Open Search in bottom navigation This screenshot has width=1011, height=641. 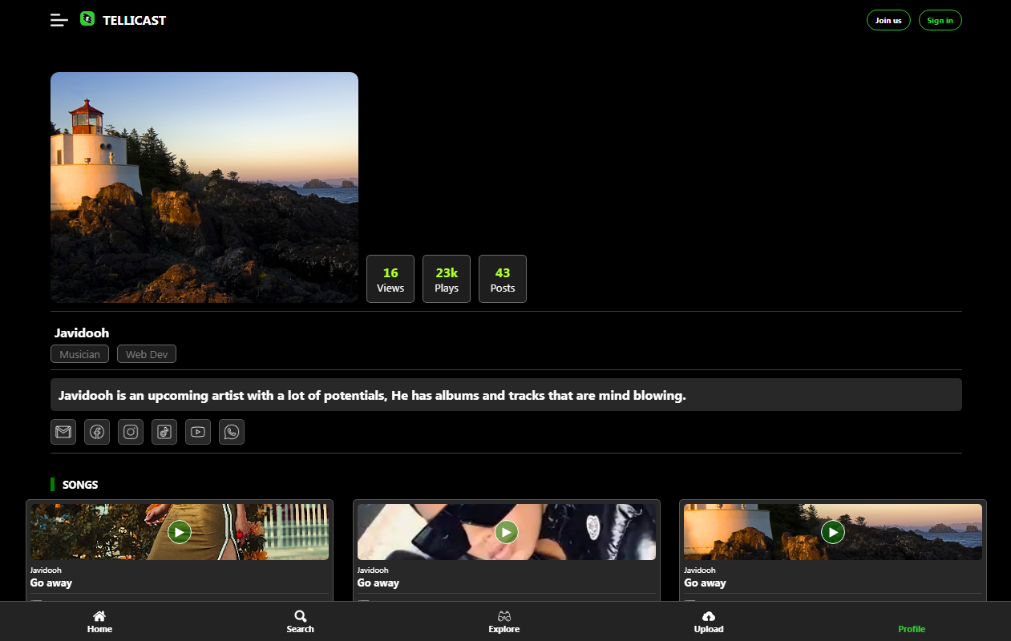300,622
